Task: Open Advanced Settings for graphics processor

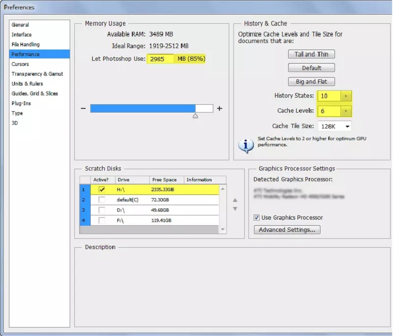Action: [287, 229]
